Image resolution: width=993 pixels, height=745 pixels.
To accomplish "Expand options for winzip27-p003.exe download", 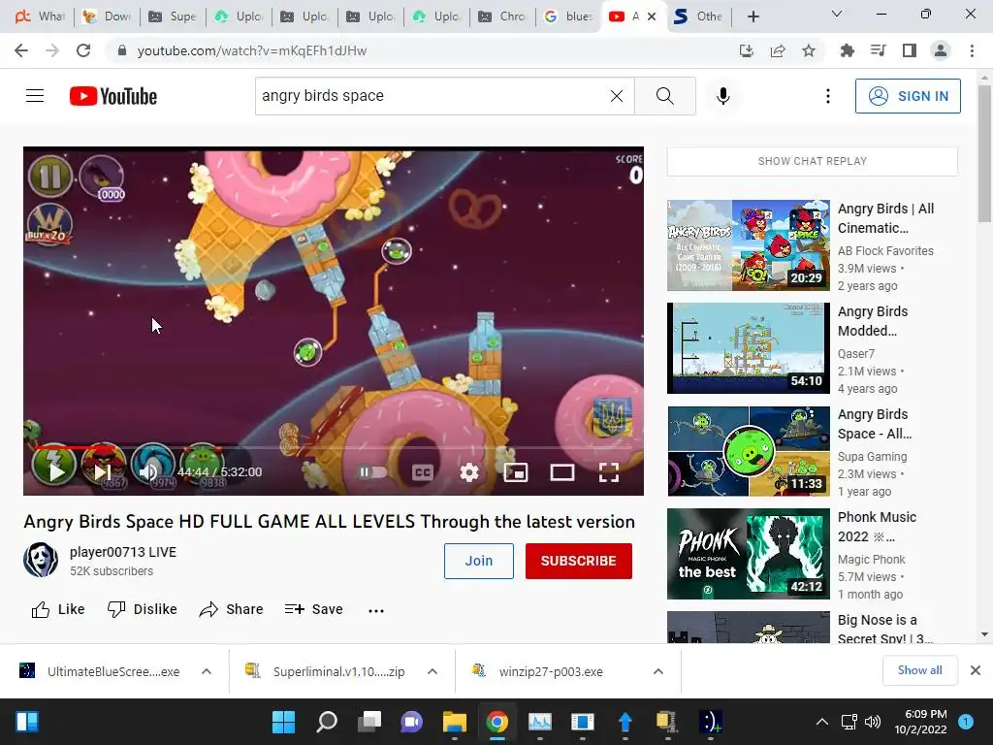I will pyautogui.click(x=658, y=671).
